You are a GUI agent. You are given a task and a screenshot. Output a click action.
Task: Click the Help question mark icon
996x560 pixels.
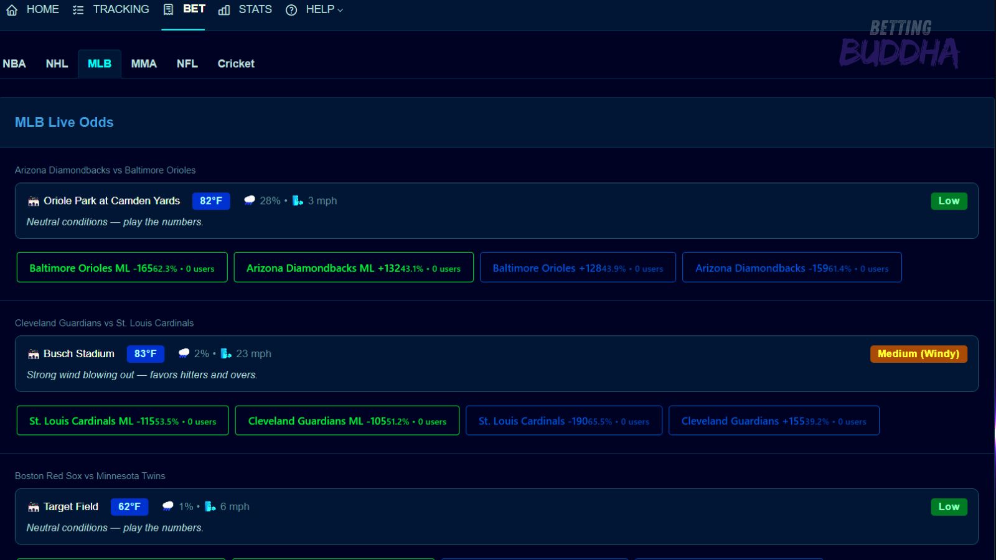click(291, 10)
